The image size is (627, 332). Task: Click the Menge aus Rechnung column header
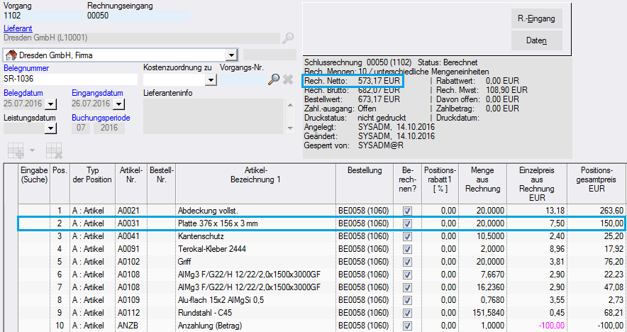pyautogui.click(x=482, y=180)
